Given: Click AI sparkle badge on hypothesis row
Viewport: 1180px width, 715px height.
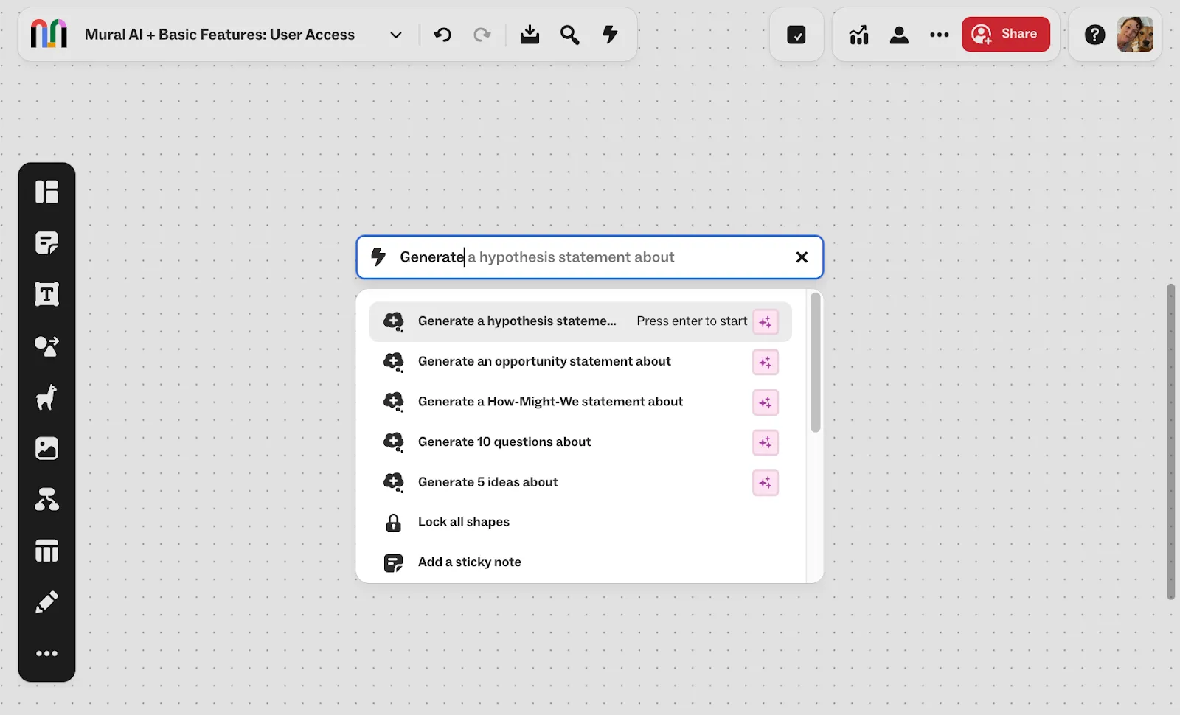Looking at the screenshot, I should coord(766,322).
